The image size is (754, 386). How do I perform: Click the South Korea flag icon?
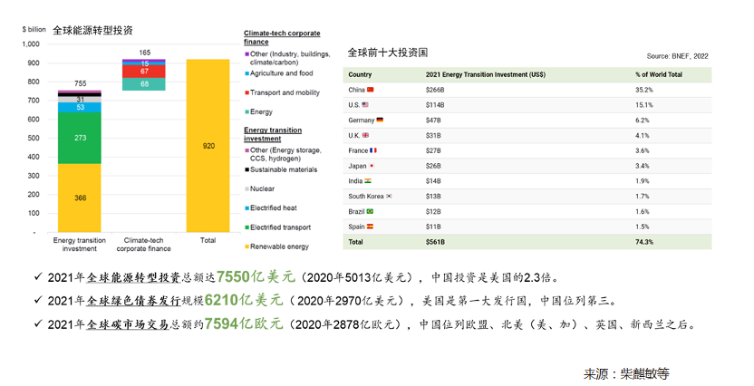[390, 196]
